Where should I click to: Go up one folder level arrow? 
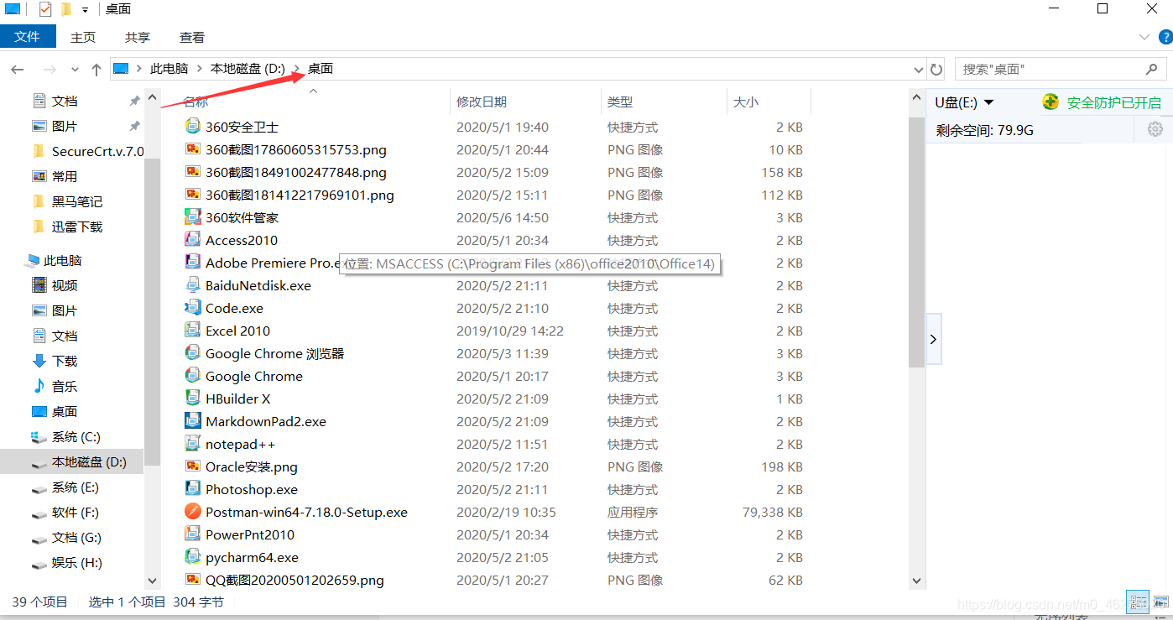point(96,70)
